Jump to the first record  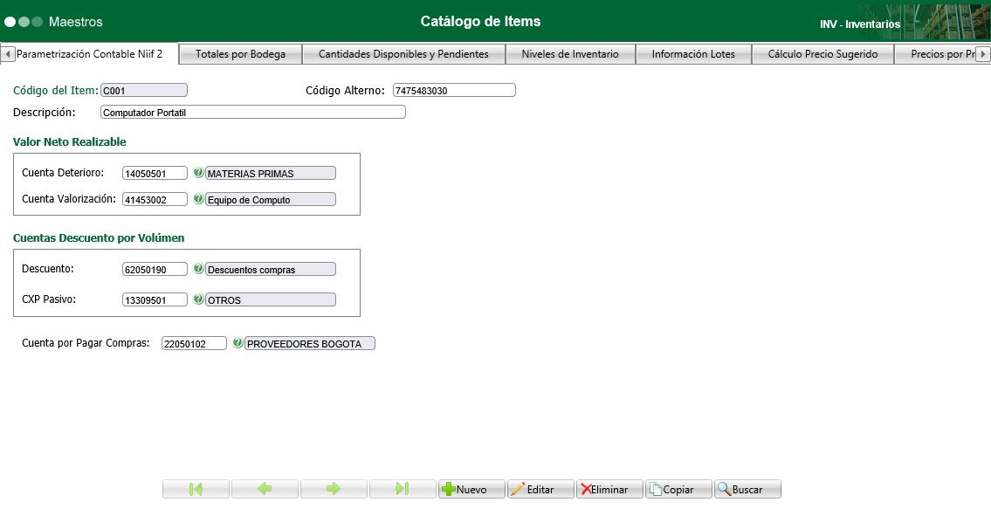pyautogui.click(x=196, y=489)
